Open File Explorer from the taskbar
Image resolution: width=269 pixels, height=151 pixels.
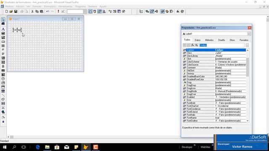pos(47,147)
